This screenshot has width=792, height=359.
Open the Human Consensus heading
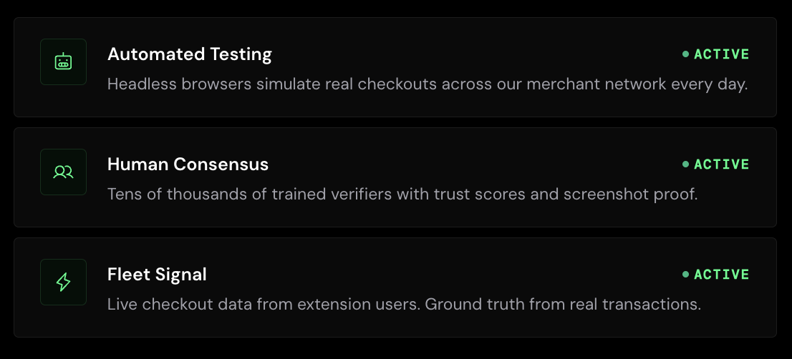pos(188,164)
